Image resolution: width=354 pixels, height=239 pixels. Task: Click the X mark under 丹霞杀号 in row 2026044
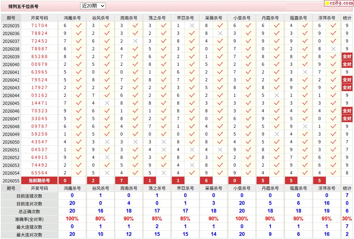point(277,95)
